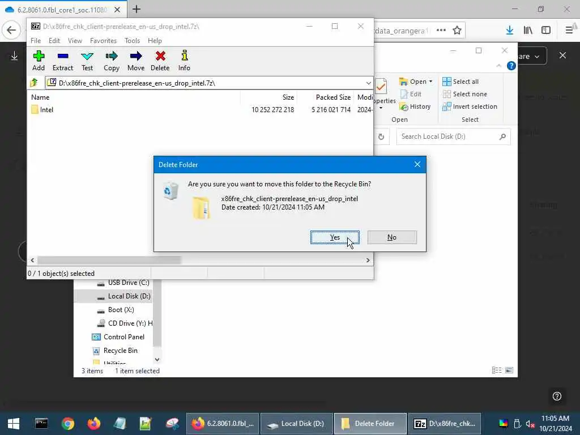Sort by the Size column header
580x435 pixels.
click(x=288, y=97)
